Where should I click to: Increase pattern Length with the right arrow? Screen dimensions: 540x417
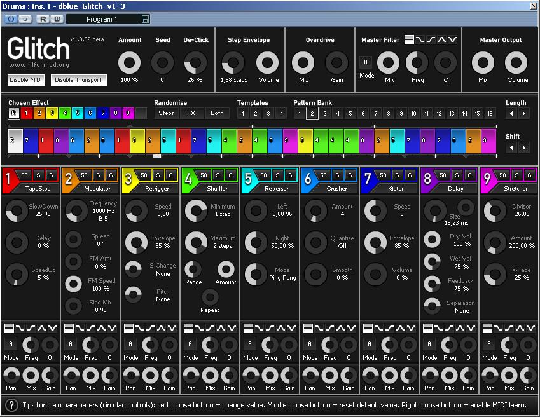pyautogui.click(x=524, y=114)
